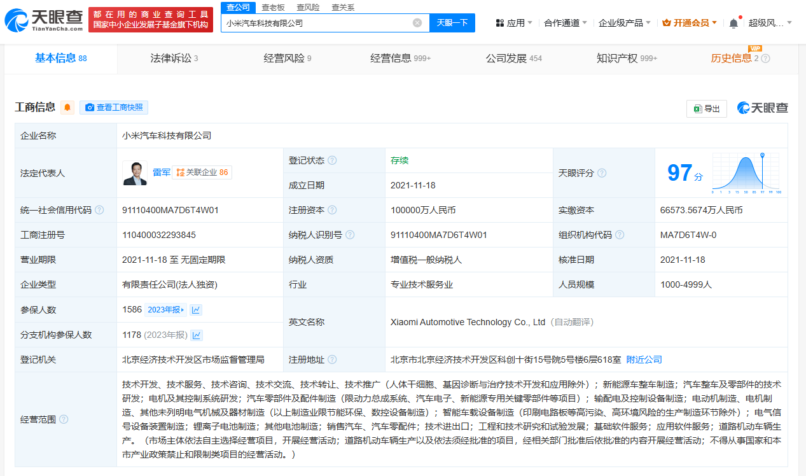The width and height of the screenshot is (806, 476).
Task: Click question mark icon next to 经营范围
Action: [64, 419]
